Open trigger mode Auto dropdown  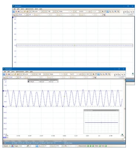pyautogui.click(x=22, y=146)
